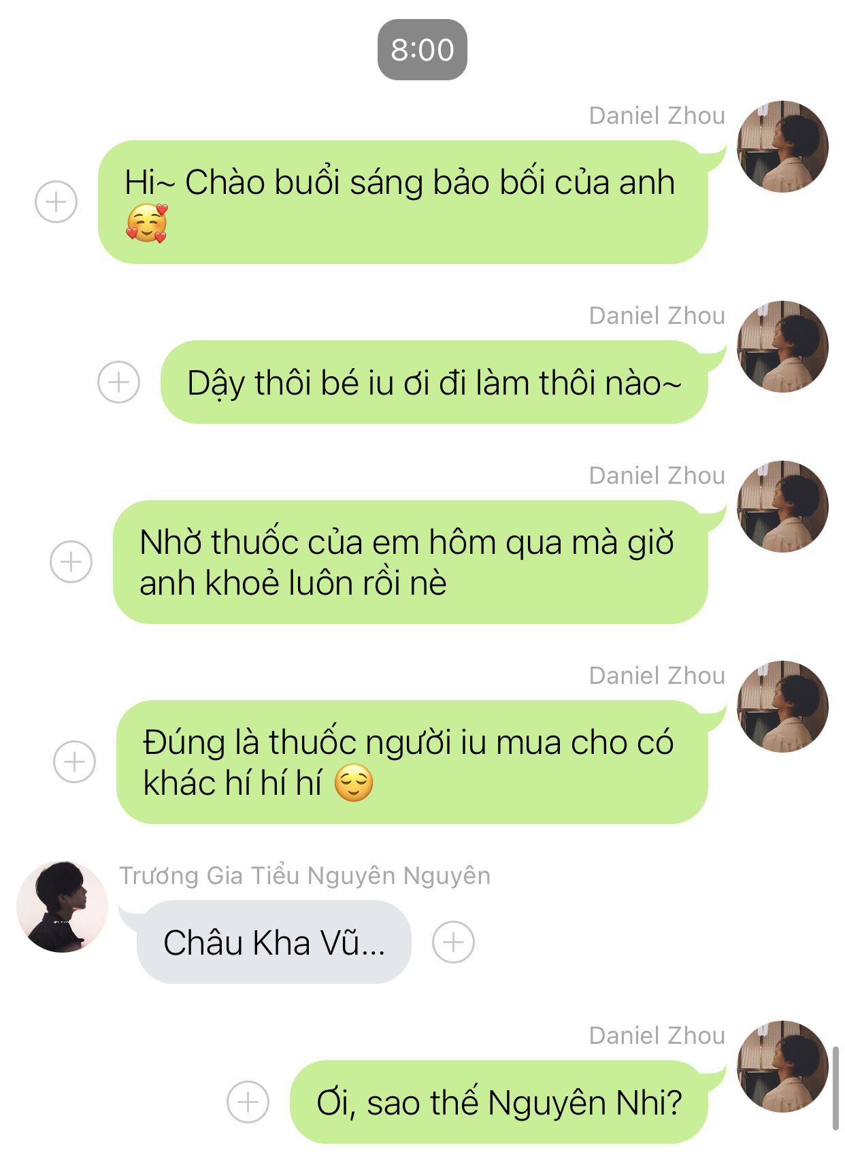Tap plus icon beside 'Chào buổi sáng' message
Screen dimensions: 845x1167
click(56, 202)
